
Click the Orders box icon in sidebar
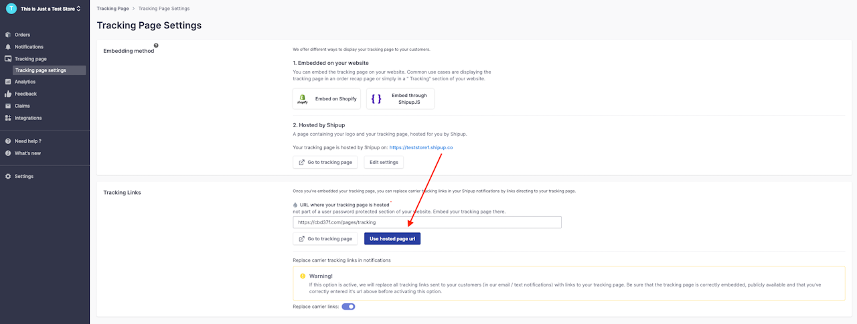(8, 35)
